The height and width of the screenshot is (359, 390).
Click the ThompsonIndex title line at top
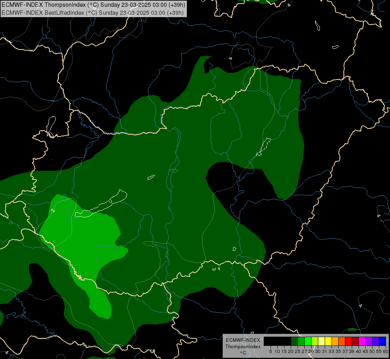click(93, 5)
